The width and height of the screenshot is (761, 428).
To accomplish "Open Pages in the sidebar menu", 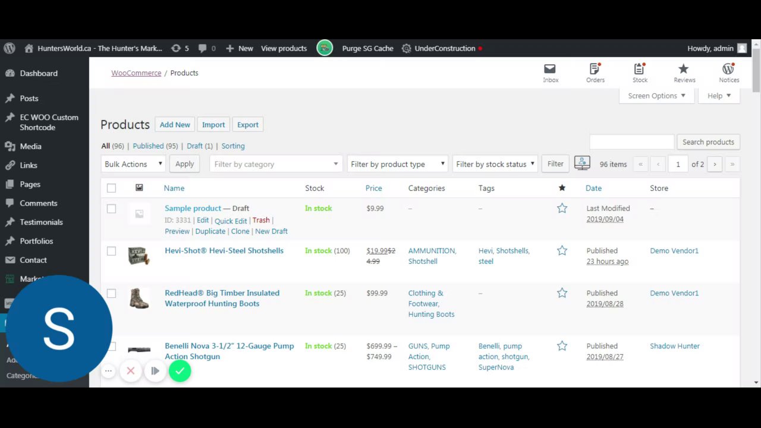I will tap(30, 184).
